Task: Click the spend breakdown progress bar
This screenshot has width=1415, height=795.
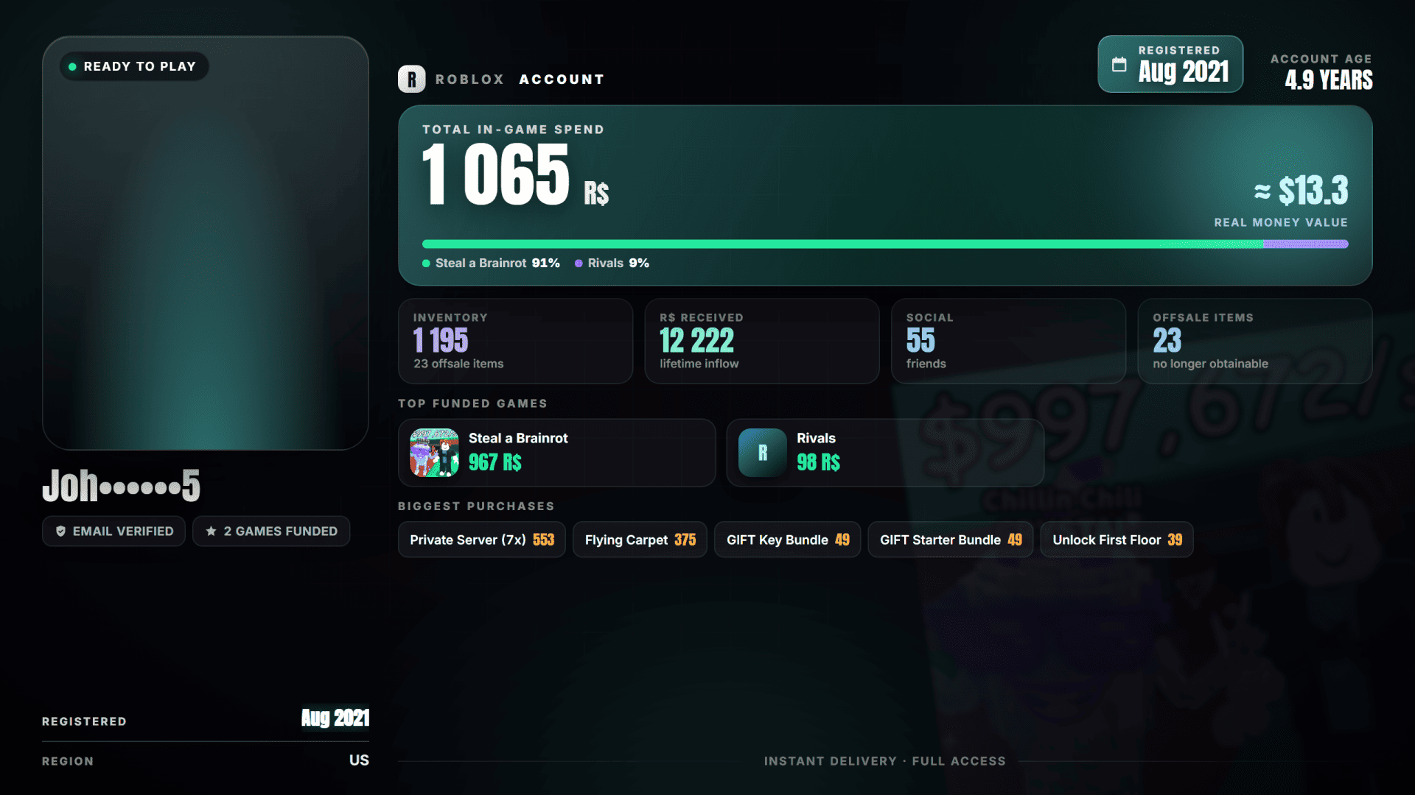Action: [x=885, y=244]
